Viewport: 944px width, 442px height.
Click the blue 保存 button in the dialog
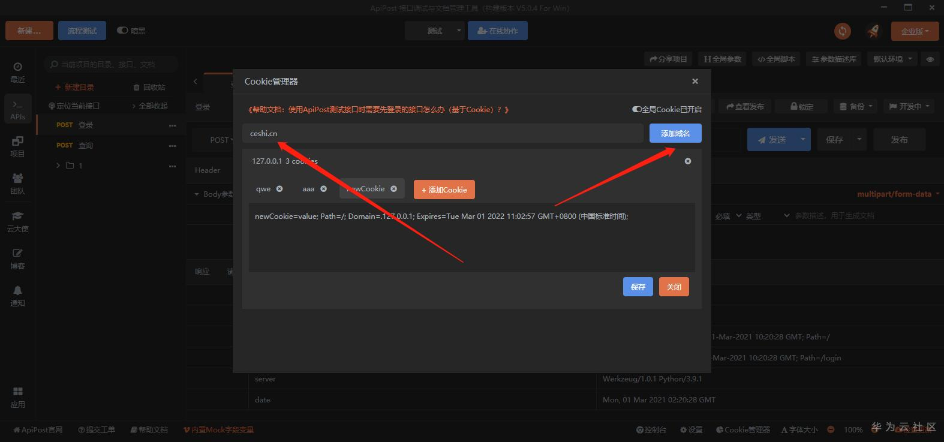(638, 287)
